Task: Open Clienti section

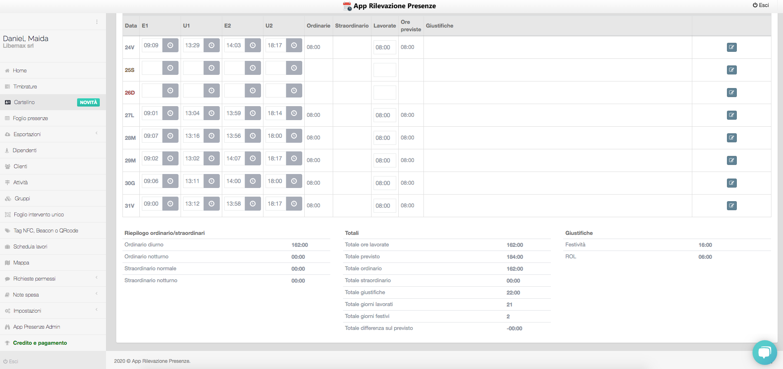Action: [x=53, y=166]
